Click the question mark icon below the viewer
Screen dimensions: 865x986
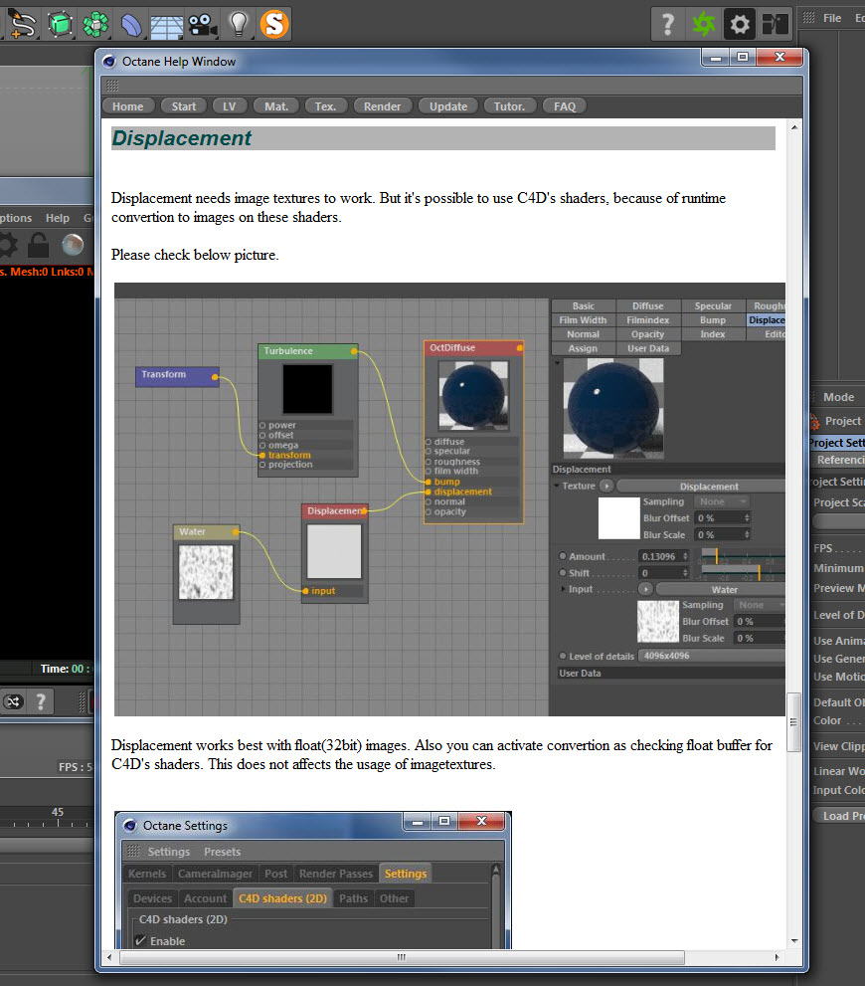pos(41,701)
